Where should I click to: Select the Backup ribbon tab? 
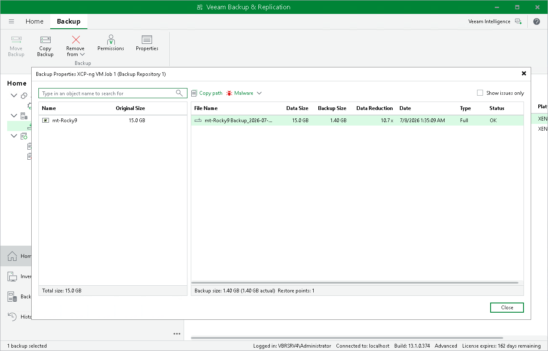click(x=69, y=21)
